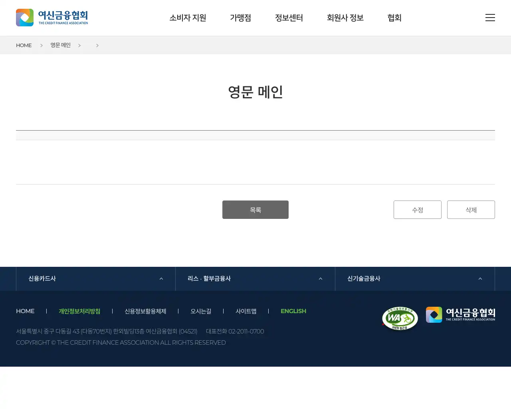Open the 소비자 지원 menu
The width and height of the screenshot is (511, 409).
pyautogui.click(x=188, y=18)
